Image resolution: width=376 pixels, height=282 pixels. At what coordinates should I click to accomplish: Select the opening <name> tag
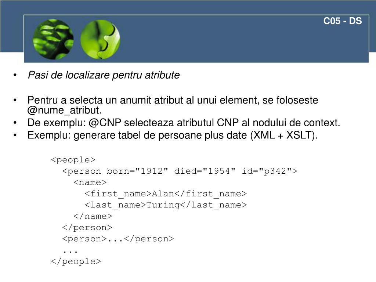pyautogui.click(x=90, y=182)
